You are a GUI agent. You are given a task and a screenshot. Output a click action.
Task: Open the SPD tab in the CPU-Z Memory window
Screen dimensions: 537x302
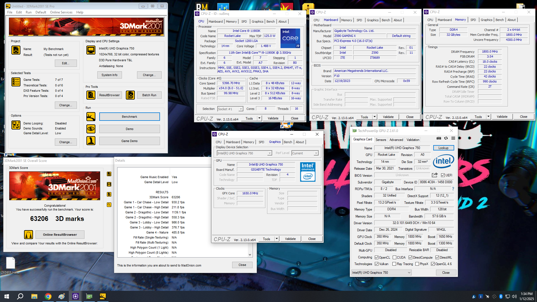[x=473, y=20]
